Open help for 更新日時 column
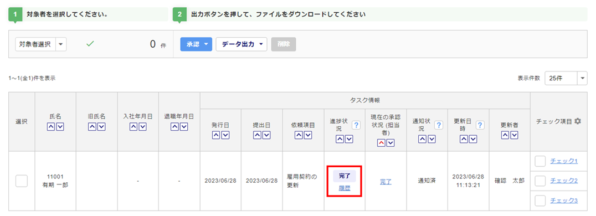The image size is (596, 216). click(x=480, y=125)
